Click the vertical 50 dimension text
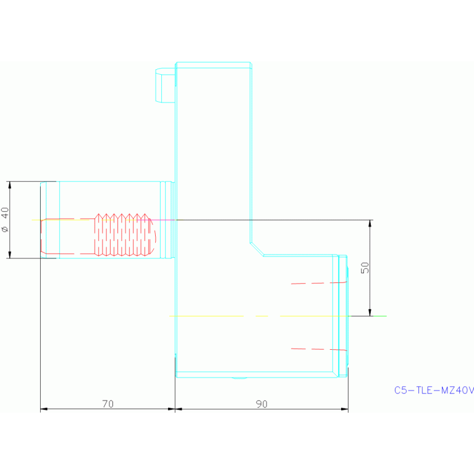 pyautogui.click(x=365, y=268)
